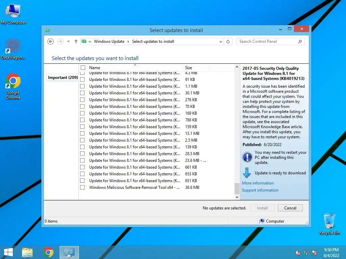Image resolution: width=346 pixels, height=259 pixels.
Task: Expand the address bar history dropdown
Action: tap(220, 41)
